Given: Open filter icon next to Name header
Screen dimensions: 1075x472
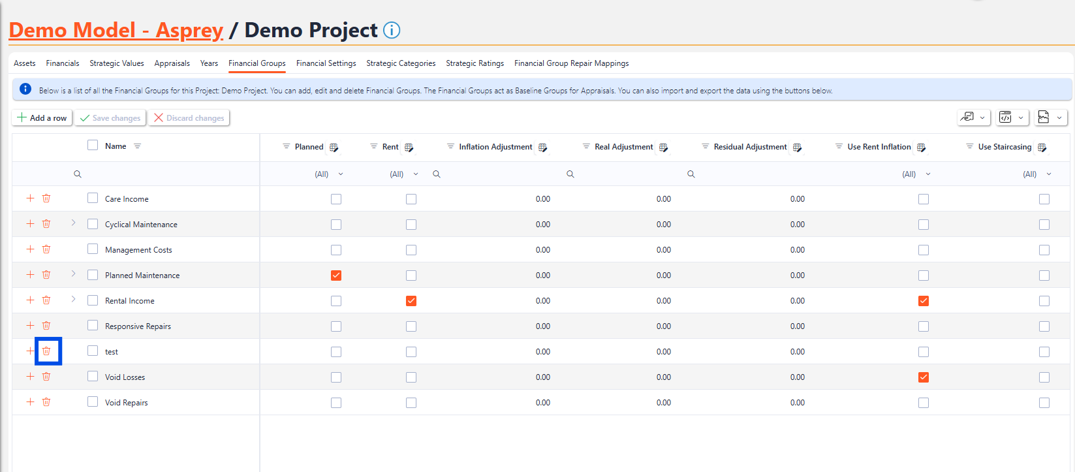Looking at the screenshot, I should click(x=137, y=146).
